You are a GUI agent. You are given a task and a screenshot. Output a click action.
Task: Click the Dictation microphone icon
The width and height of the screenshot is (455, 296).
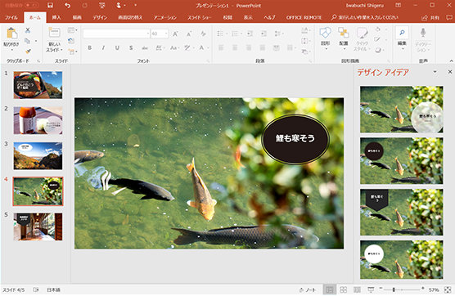[x=423, y=33]
